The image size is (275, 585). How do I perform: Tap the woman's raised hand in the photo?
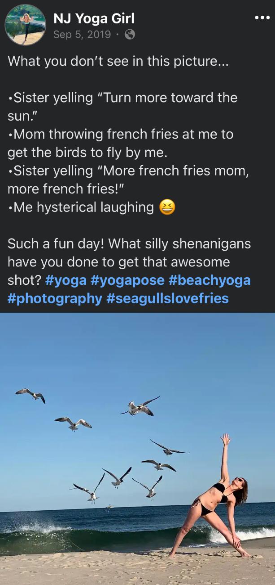(226, 439)
